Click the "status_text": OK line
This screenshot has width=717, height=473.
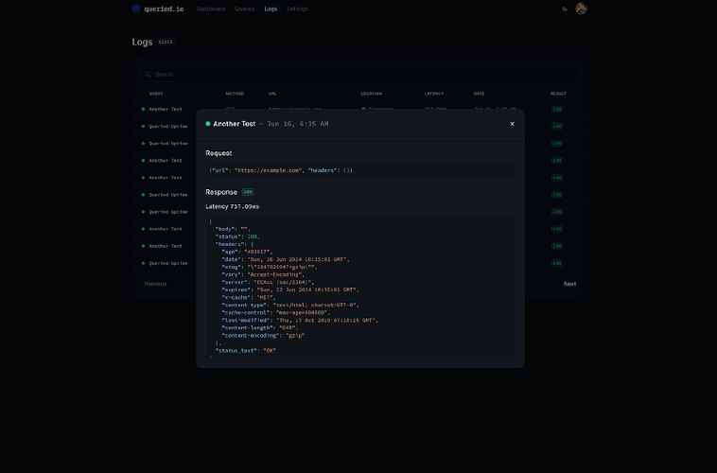[x=246, y=350]
